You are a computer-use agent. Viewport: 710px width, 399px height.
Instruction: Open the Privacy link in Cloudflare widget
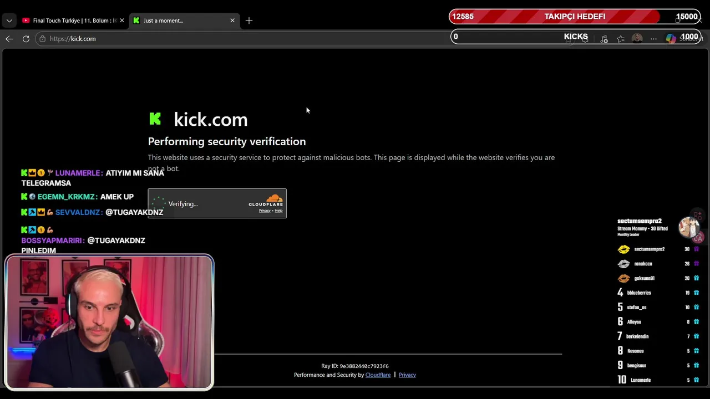click(265, 211)
